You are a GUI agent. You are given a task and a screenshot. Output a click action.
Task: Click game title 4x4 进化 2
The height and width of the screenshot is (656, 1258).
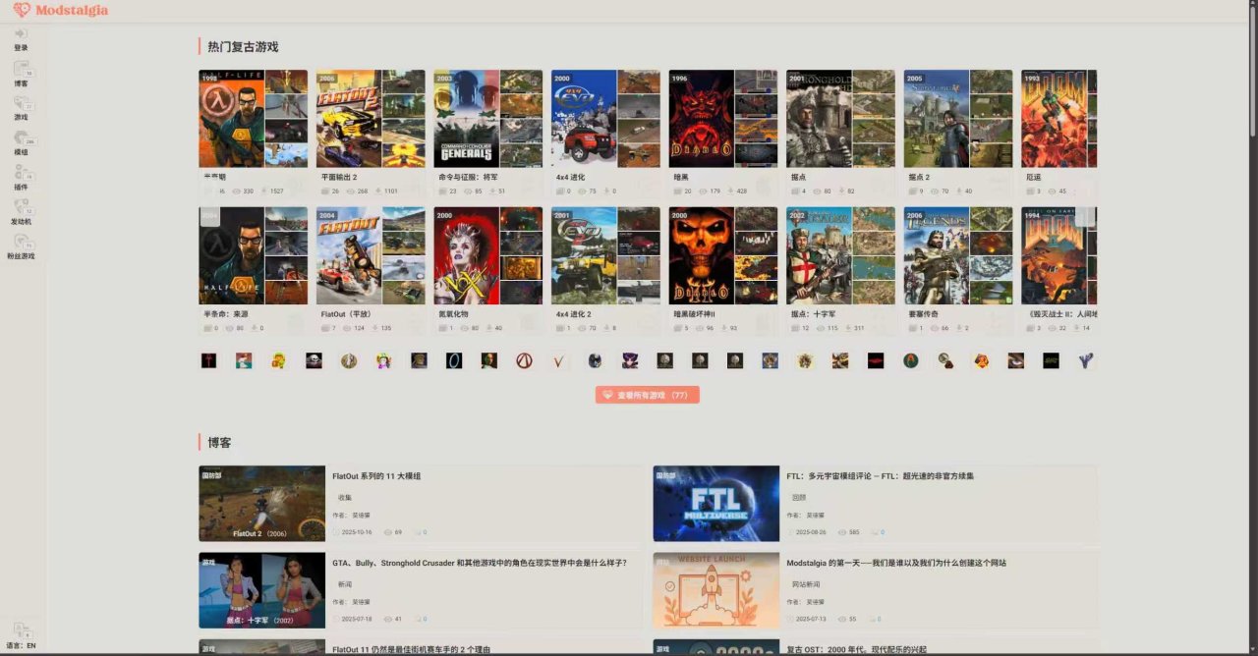tap(574, 314)
